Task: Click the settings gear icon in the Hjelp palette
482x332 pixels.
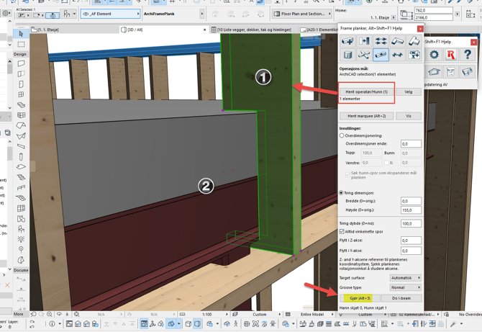Action: pyautogui.click(x=434, y=55)
